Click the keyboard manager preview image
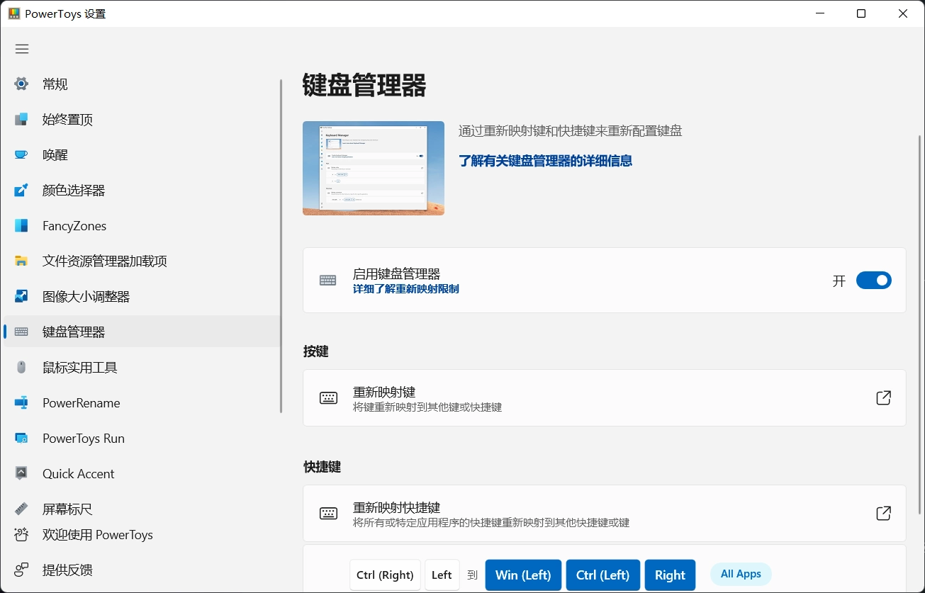 coord(374,168)
